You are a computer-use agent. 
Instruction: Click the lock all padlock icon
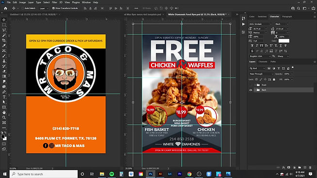coord(274,80)
